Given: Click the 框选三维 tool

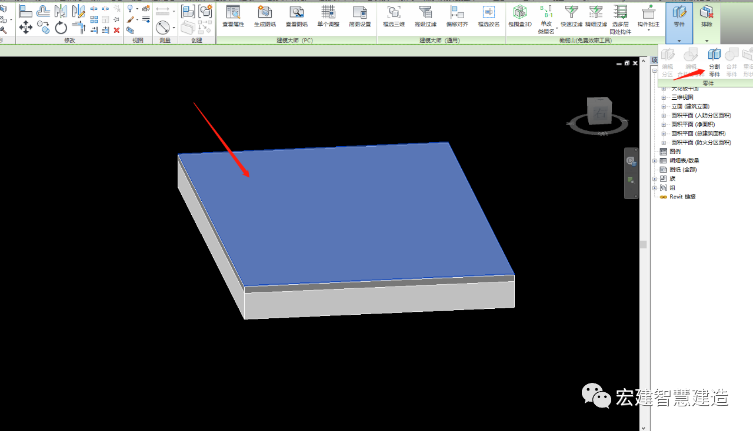Looking at the screenshot, I should click(x=393, y=16).
